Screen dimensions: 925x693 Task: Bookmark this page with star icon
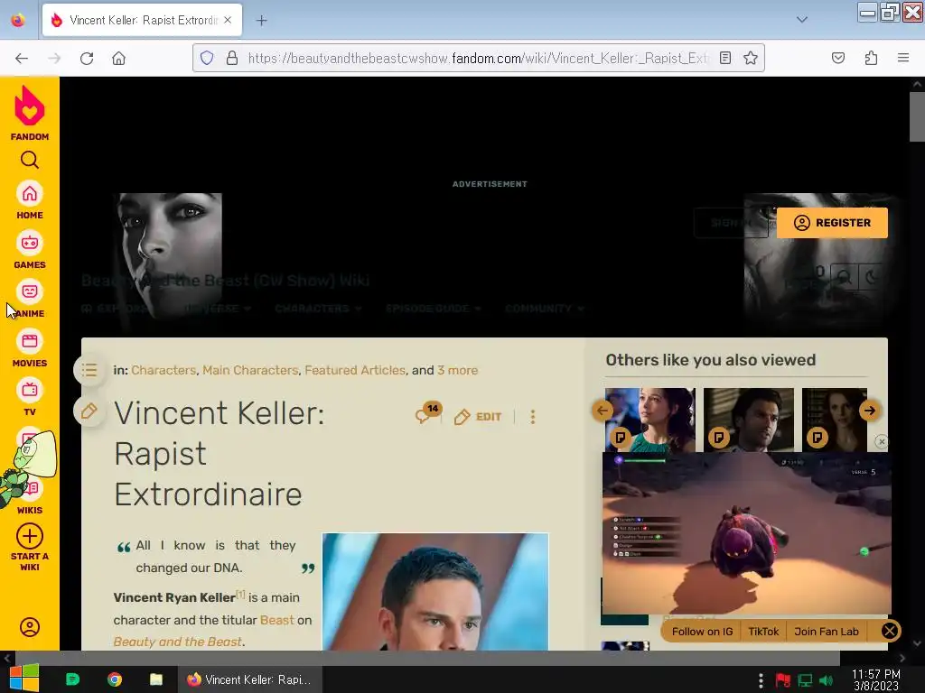(751, 58)
